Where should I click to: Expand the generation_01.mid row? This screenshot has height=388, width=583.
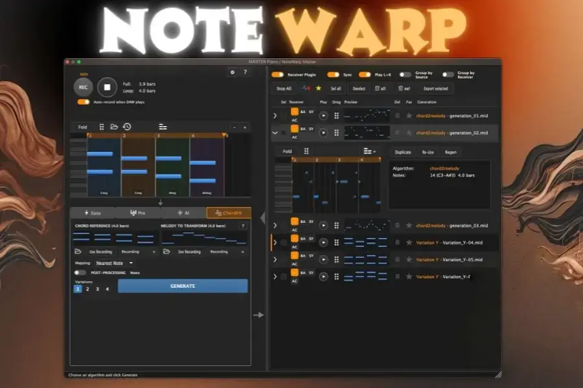coord(275,116)
